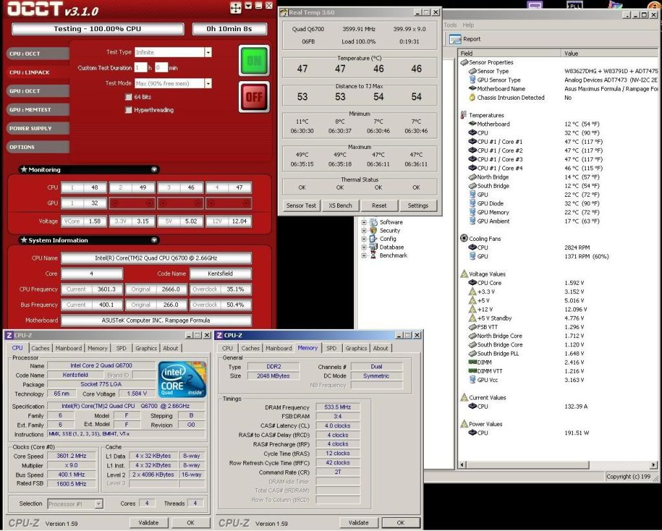Open the Processor #1 selection dropdown in CPU-Z
662x531 pixels.
(98, 503)
